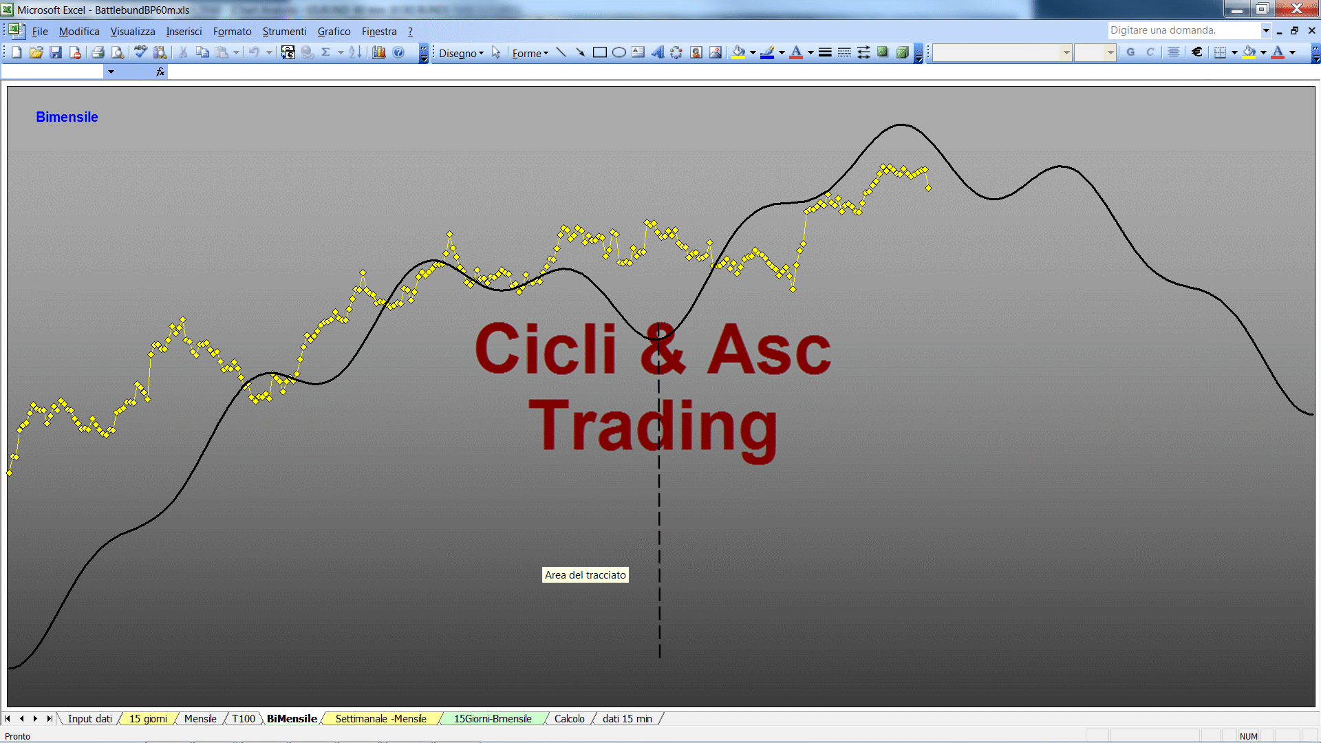Apply red font color on formatting toolbar
This screenshot has height=743, width=1321.
pyautogui.click(x=1278, y=52)
